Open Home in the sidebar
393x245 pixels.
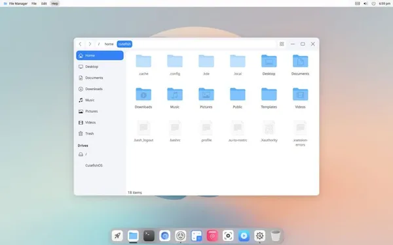(x=100, y=56)
